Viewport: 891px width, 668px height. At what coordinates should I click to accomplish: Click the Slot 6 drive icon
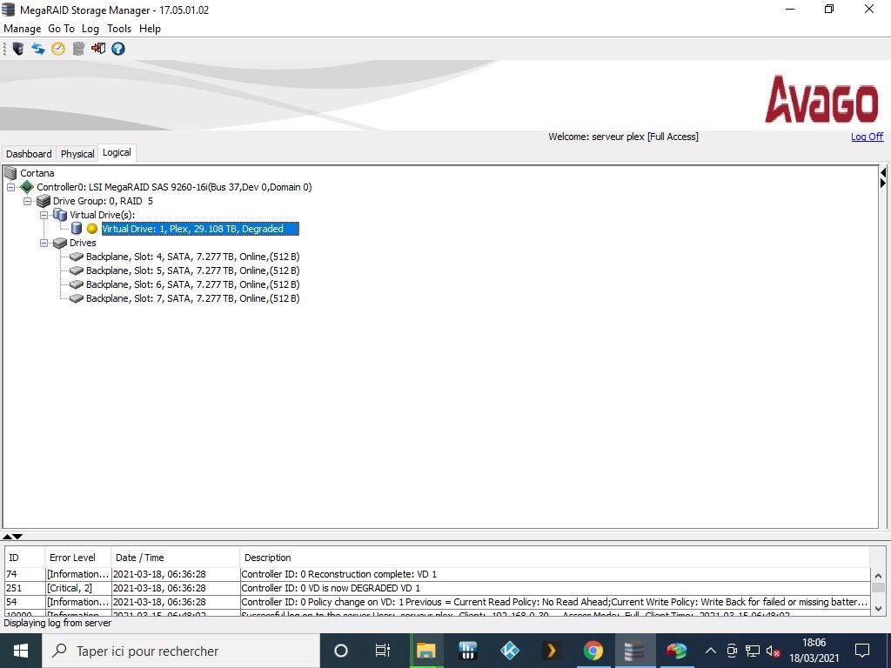click(77, 284)
